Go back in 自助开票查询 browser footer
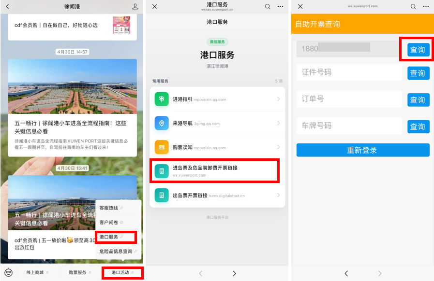 346,273
